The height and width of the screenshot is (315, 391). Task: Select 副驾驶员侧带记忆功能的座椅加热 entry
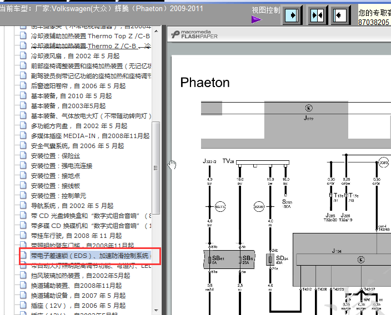pos(91,76)
